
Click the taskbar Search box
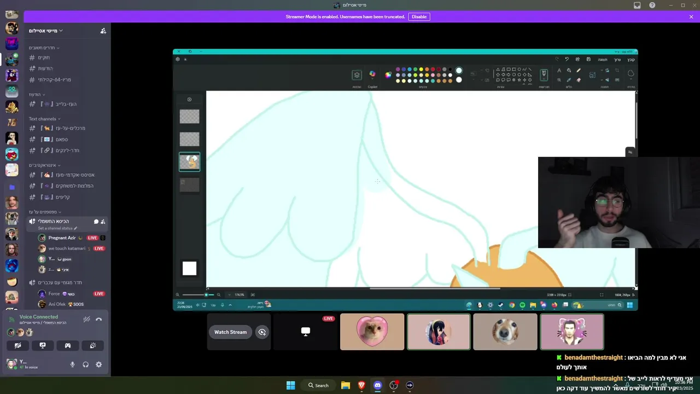click(x=318, y=385)
